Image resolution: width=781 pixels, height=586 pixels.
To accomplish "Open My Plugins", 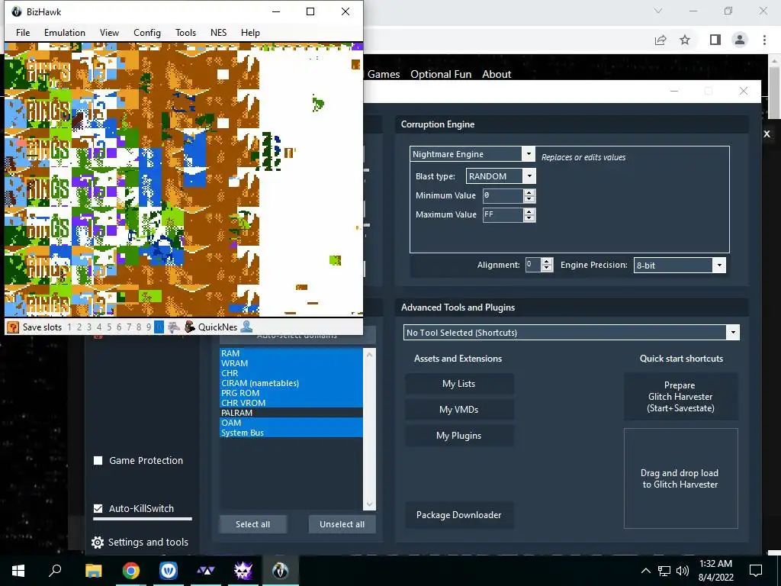I will tap(458, 436).
